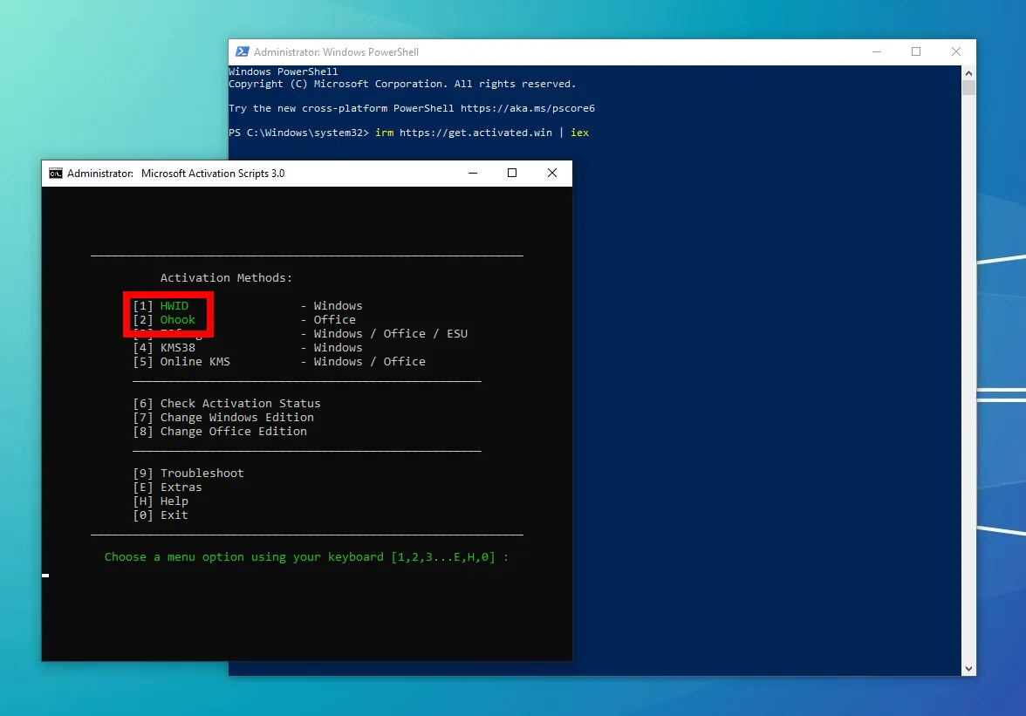Image resolution: width=1026 pixels, height=716 pixels.
Task: Click the Troubleshoot option line
Action: 188,473
